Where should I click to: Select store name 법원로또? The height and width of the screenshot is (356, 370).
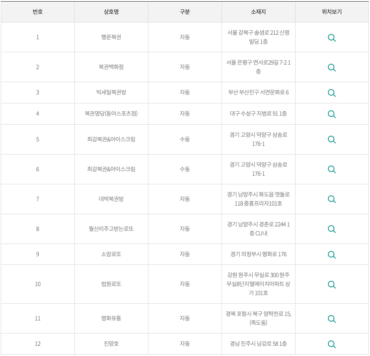coord(111,284)
